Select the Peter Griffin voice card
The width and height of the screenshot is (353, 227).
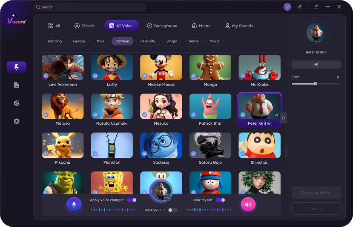pyautogui.click(x=260, y=110)
